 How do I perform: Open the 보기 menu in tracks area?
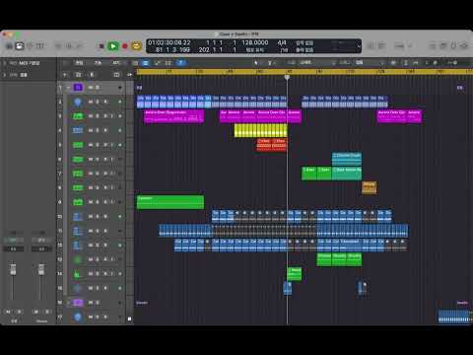116,63
